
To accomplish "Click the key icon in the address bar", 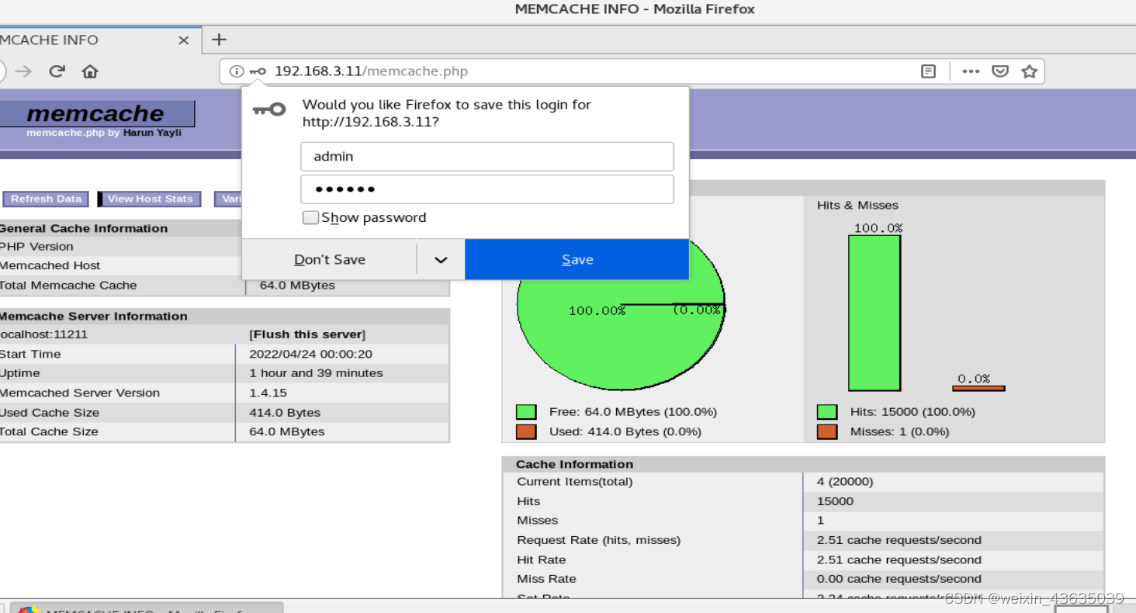I will (x=258, y=71).
